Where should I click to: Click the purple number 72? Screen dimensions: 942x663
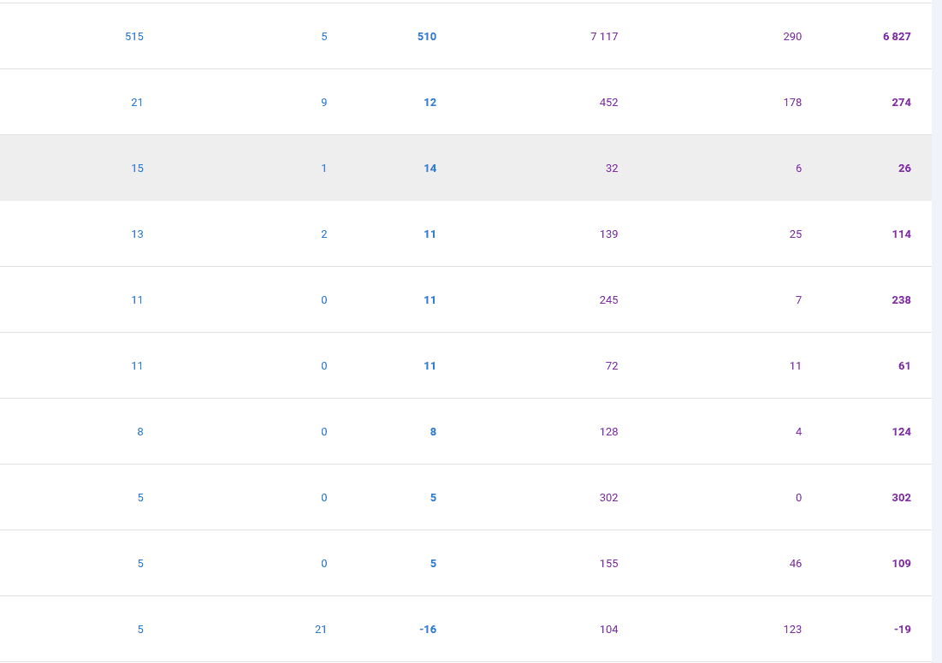click(x=612, y=366)
